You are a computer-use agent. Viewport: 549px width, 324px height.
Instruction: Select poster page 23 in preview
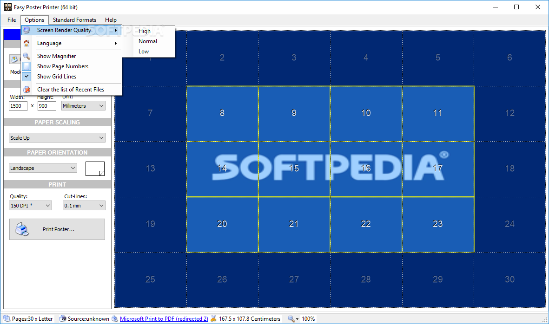point(437,224)
